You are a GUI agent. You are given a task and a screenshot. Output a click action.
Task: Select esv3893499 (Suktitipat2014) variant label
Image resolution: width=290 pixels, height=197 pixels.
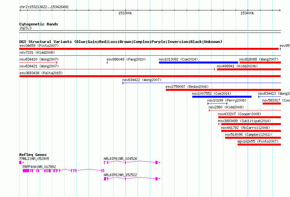click(x=244, y=121)
